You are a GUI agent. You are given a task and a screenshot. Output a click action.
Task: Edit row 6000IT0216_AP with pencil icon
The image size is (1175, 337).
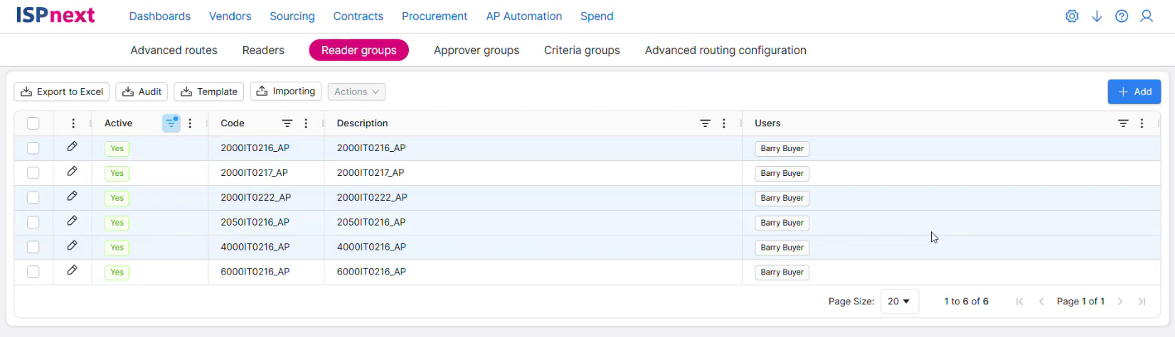72,270
